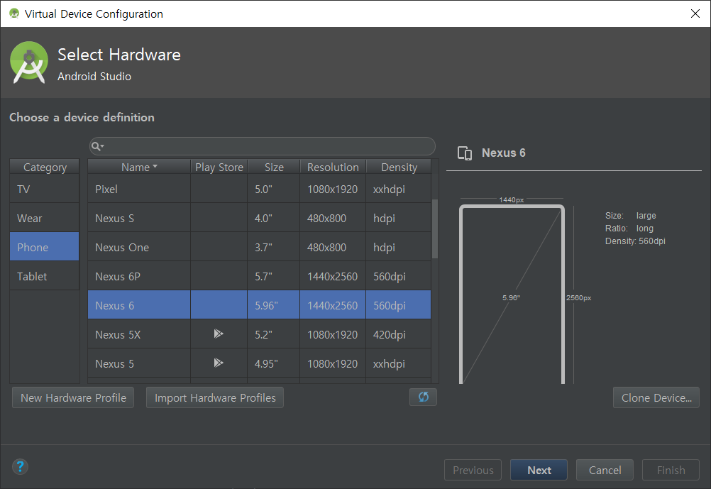Select the Nexus One device row

click(260, 247)
